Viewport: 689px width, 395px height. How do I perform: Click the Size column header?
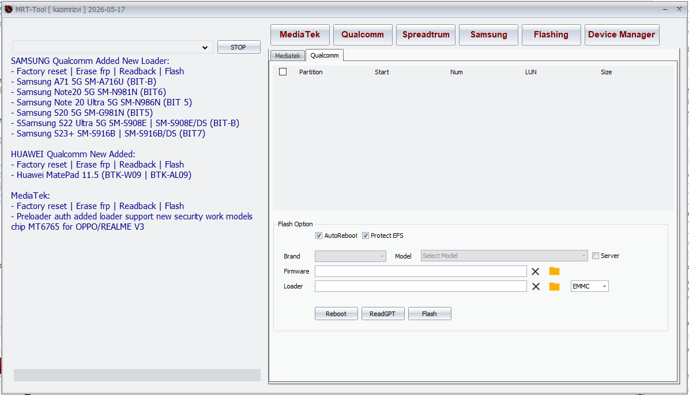pos(606,72)
